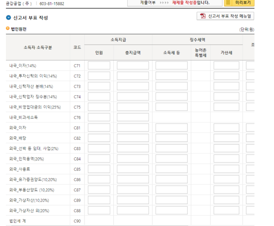
Task: Focus the 가산세 field for C74 신탁업자 징수분
Action: 226,97
